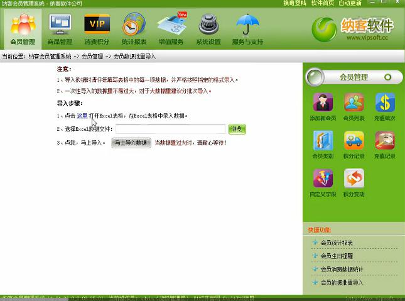Screen dimensions: 405x301
Task: Open the 自定义字段 icon
Action: pyautogui.click(x=323, y=179)
